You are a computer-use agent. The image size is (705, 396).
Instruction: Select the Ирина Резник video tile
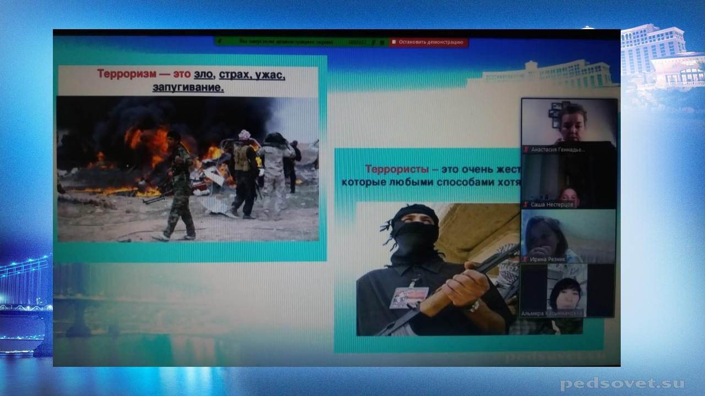click(x=568, y=236)
